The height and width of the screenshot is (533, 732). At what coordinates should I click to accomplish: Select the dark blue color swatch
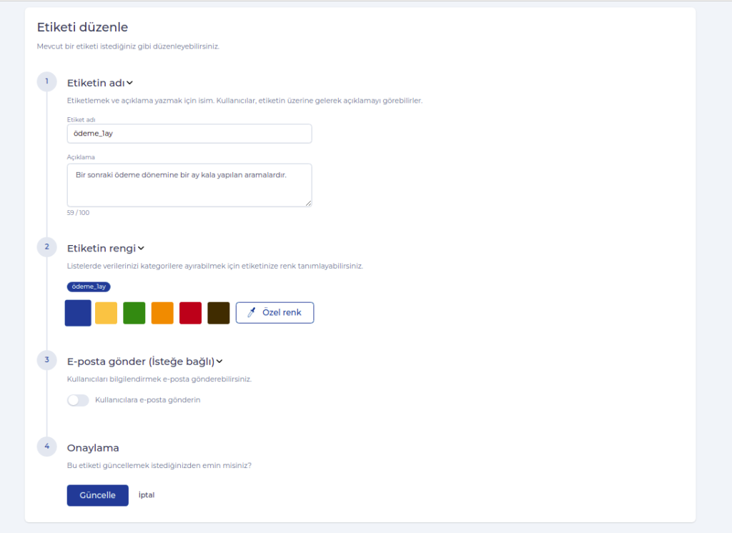[78, 313]
